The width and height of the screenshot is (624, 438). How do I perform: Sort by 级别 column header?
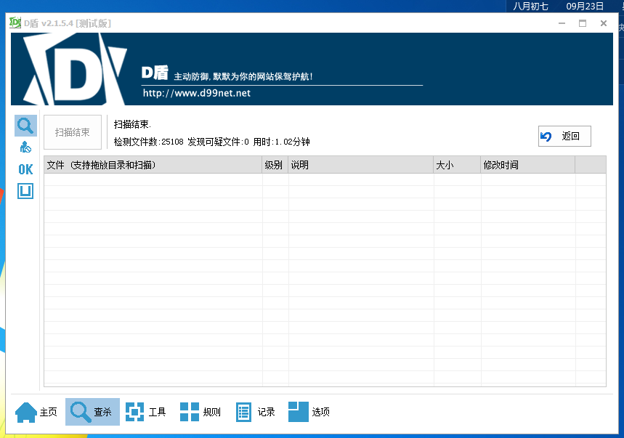[x=275, y=165]
